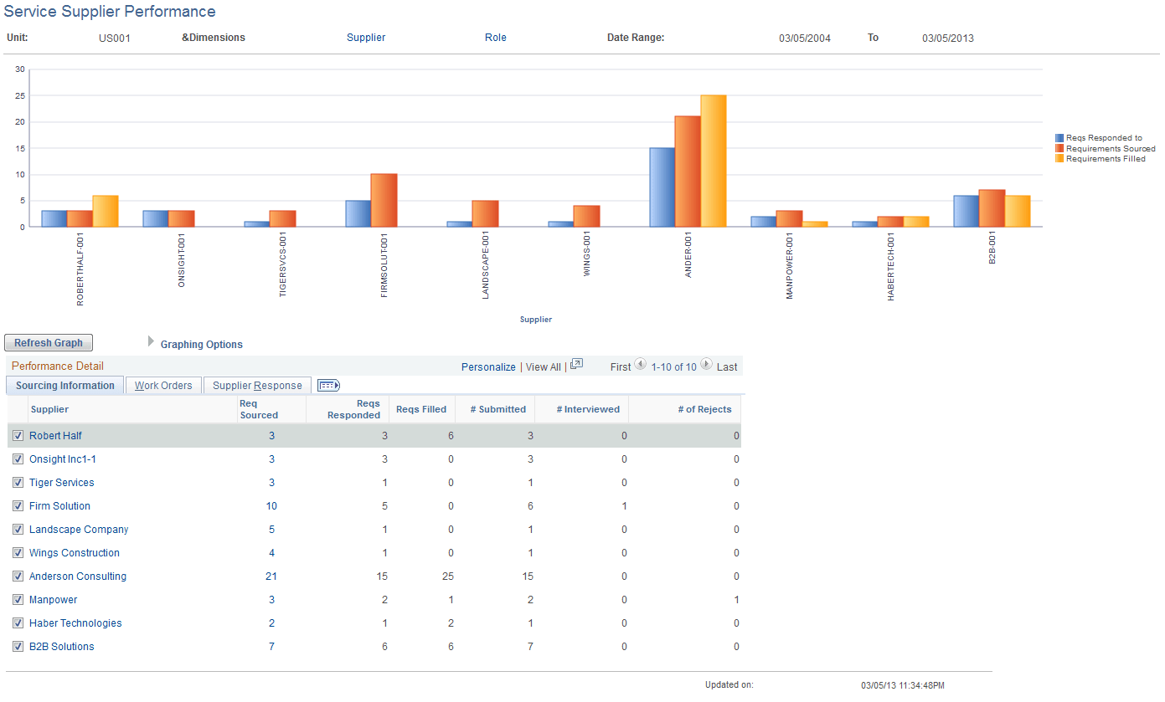The image size is (1165, 702).
Task: Click the previous page arrow icon
Action: pyautogui.click(x=641, y=366)
